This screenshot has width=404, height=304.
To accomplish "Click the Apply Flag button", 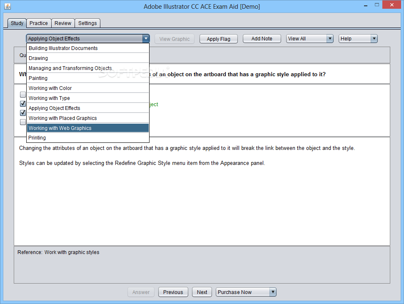I will pyautogui.click(x=219, y=39).
